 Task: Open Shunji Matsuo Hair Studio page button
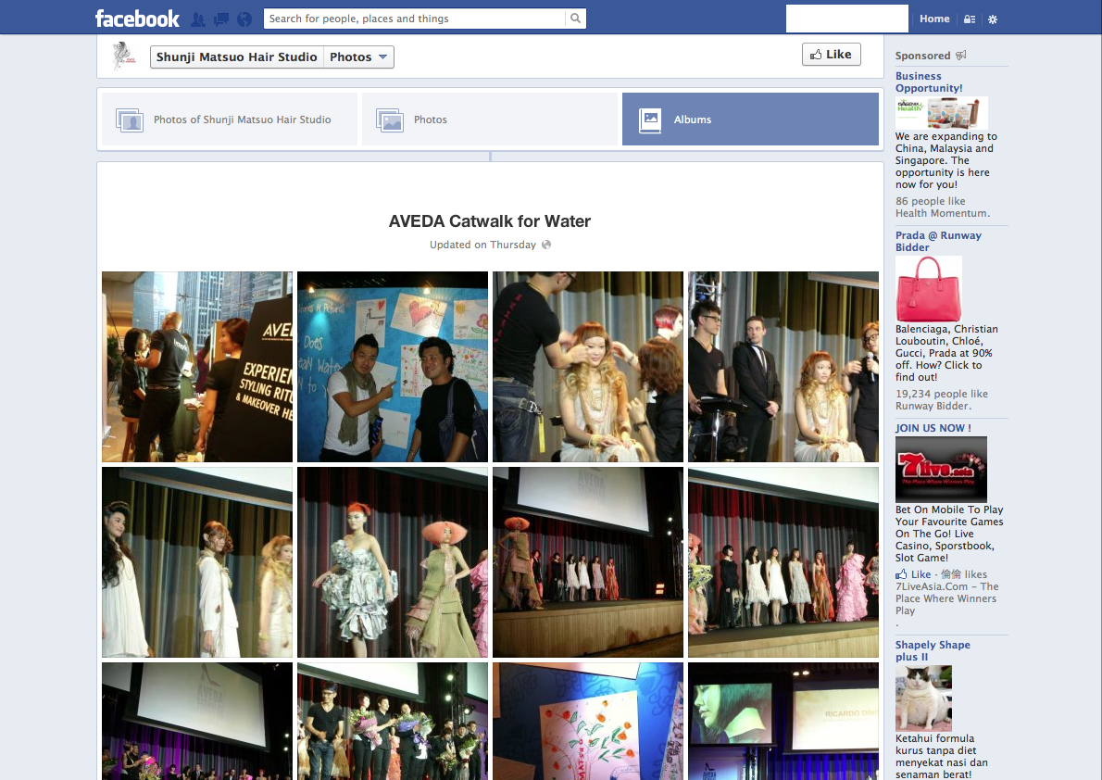(x=236, y=57)
